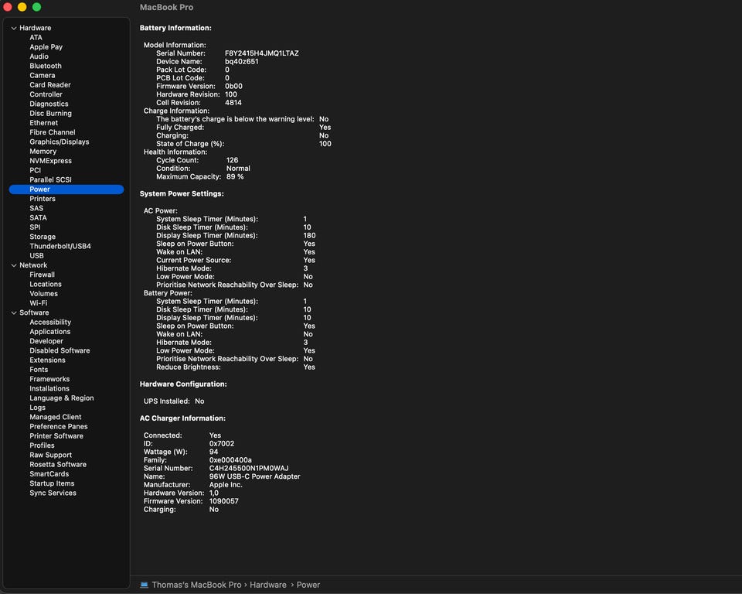
Task: Select Disc Burning entry
Action: point(51,113)
